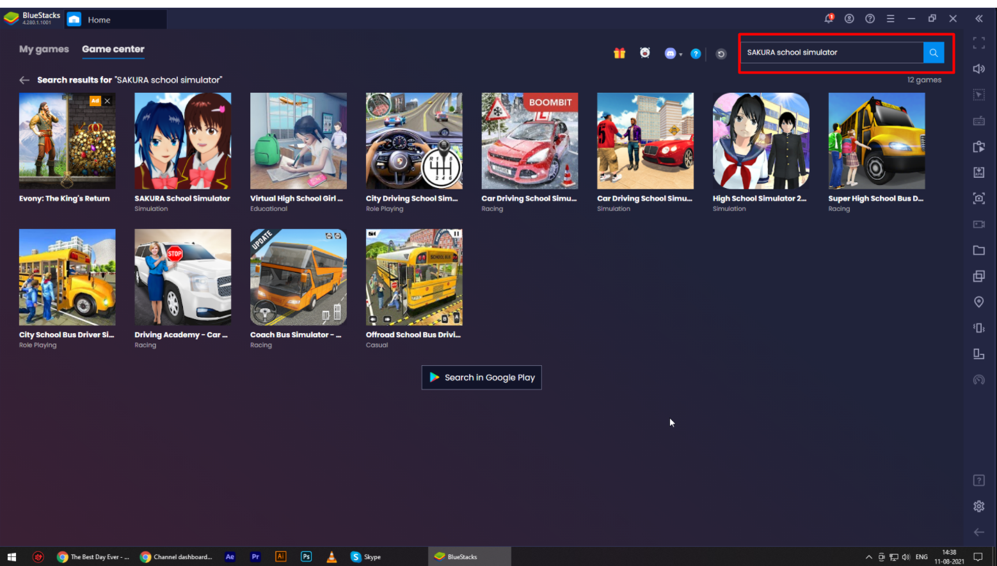Click the alarm clock mascot icon
The image size is (997, 566).
tap(645, 53)
